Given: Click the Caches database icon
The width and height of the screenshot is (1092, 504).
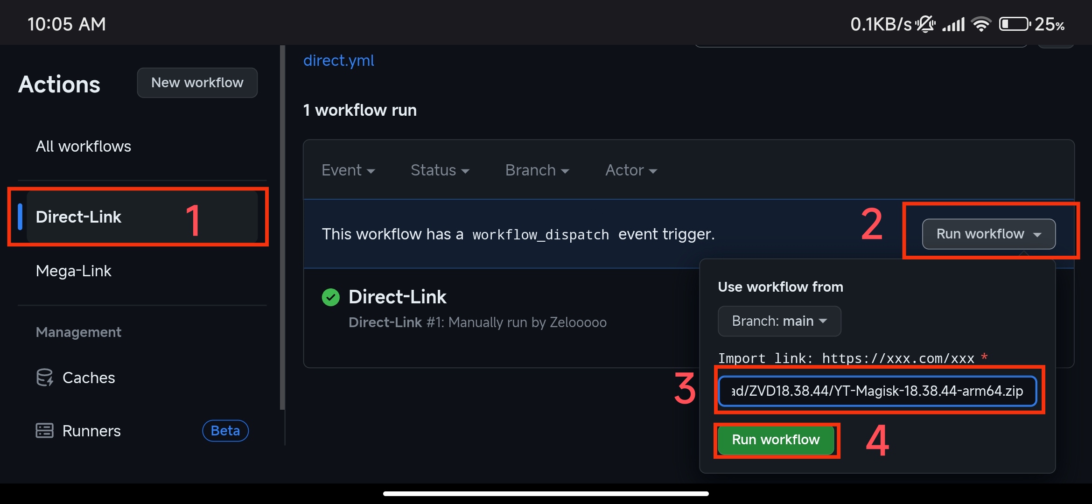Looking at the screenshot, I should (x=45, y=378).
